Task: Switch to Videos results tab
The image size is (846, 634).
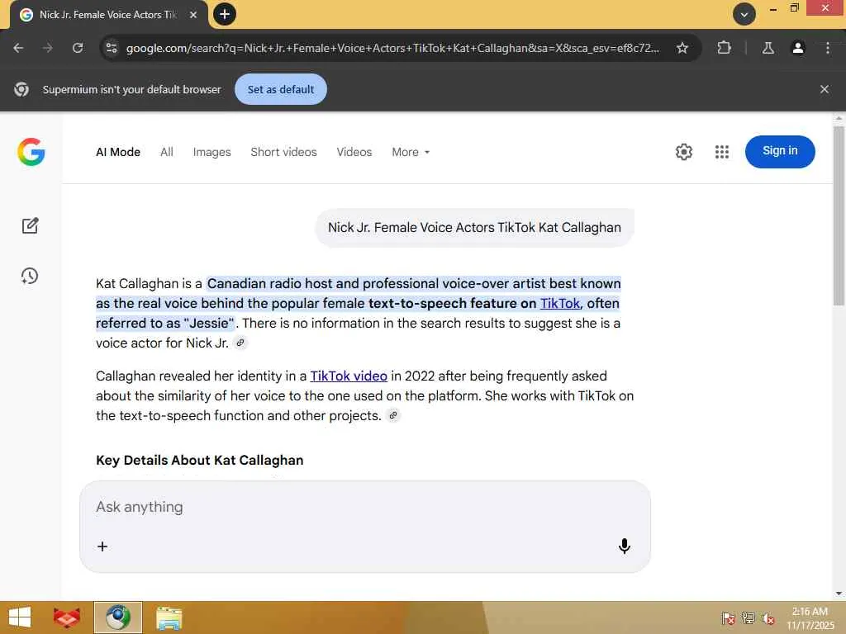Action: pyautogui.click(x=354, y=152)
